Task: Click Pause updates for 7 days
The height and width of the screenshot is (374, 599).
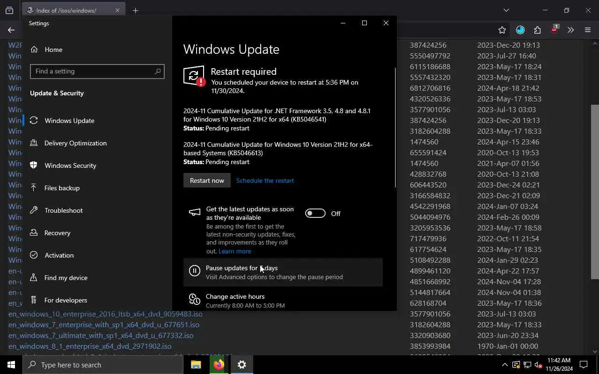Action: 283,272
